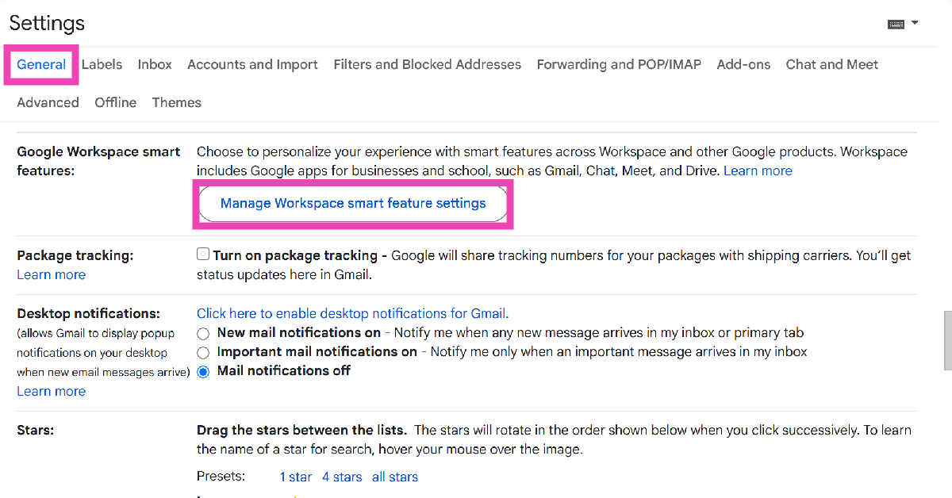Screen dimensions: 952x498
Task: Open the General settings tab
Action: click(41, 64)
